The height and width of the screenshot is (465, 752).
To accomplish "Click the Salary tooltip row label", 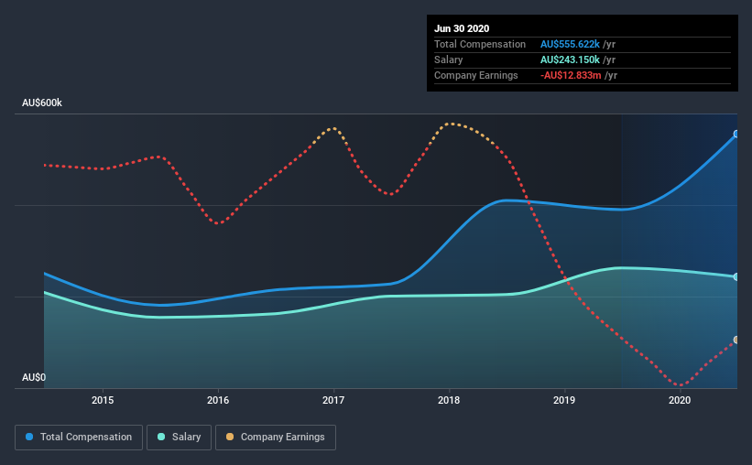I will [449, 59].
